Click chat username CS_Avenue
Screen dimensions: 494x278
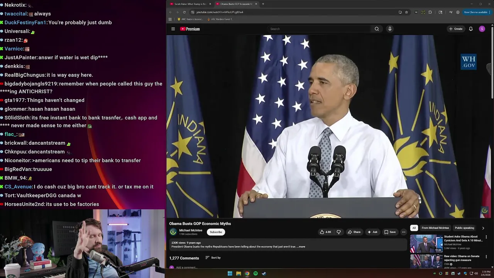coord(18,187)
